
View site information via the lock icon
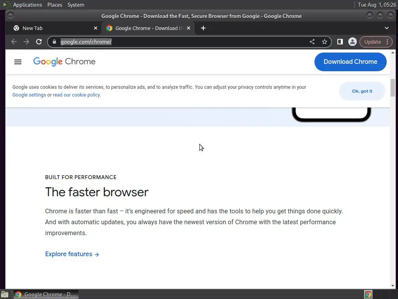coord(54,42)
